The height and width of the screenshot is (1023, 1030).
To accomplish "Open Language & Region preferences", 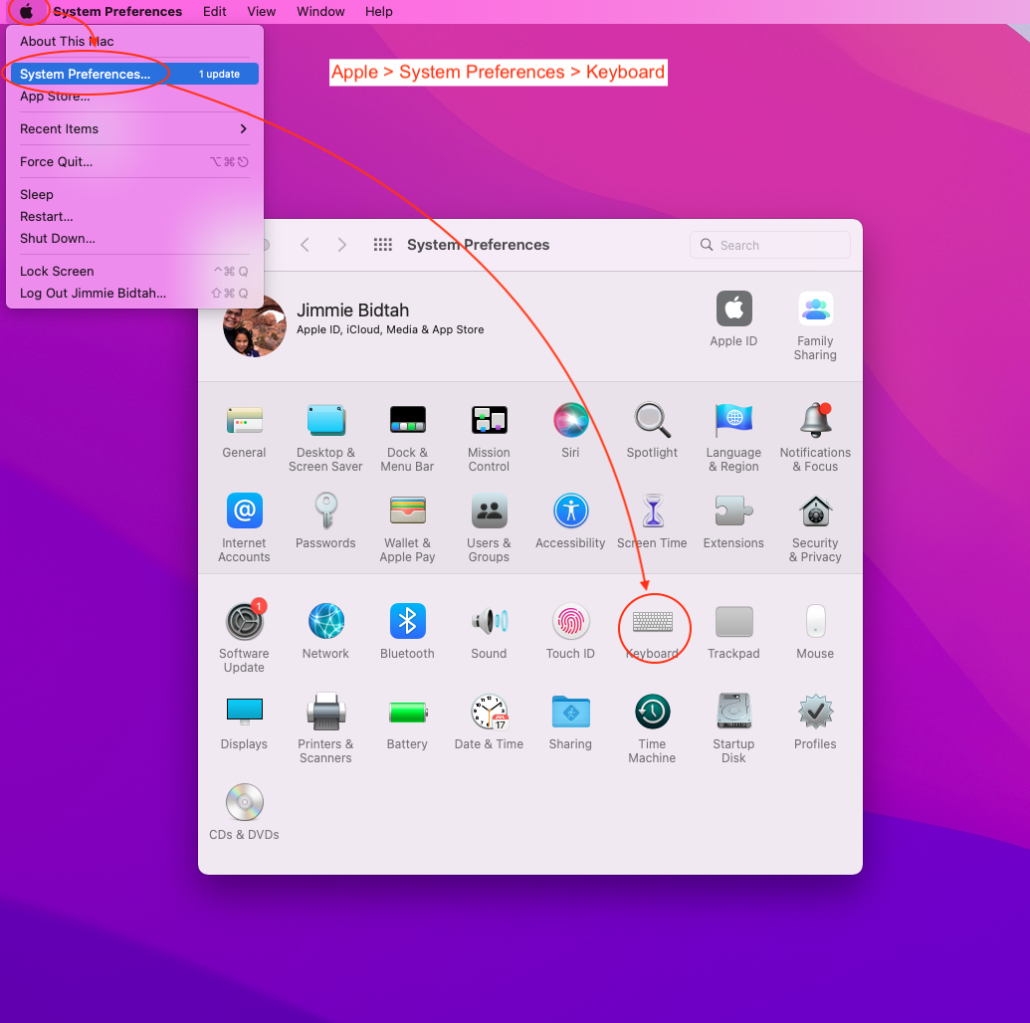I will (733, 438).
